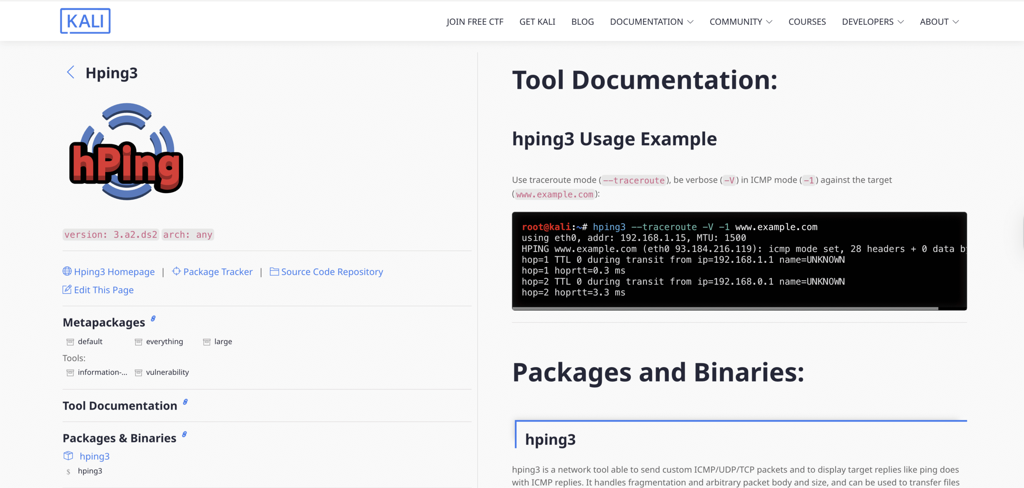Screen dimensions: 1024x488
Task: Click the Edit This Page pencil icon
Action: pyautogui.click(x=67, y=290)
